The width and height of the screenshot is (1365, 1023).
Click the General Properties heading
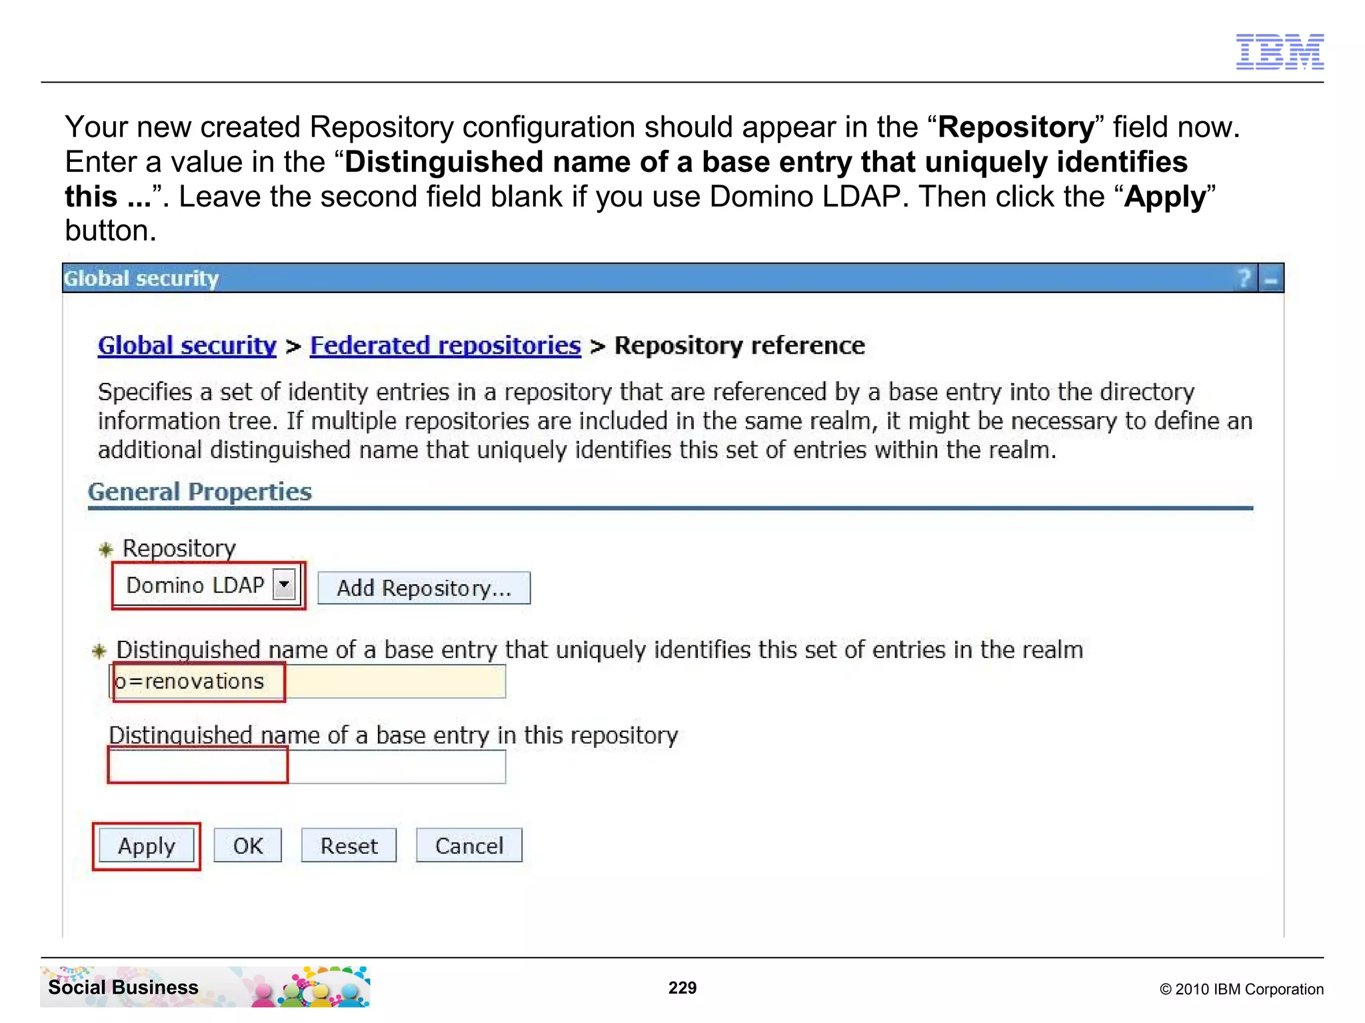(200, 492)
